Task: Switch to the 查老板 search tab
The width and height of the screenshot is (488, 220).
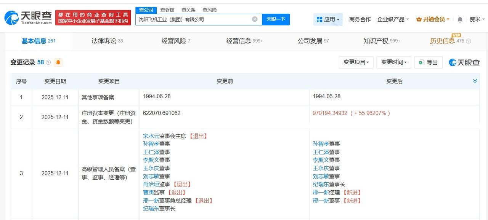Action: (167, 10)
